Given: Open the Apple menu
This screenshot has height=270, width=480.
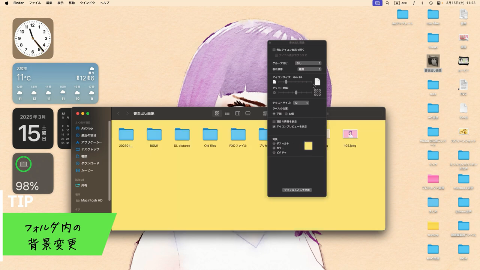Looking at the screenshot, I should coord(7,3).
